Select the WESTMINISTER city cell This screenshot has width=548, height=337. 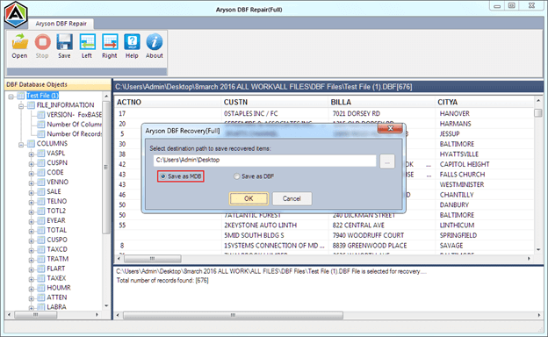462,184
